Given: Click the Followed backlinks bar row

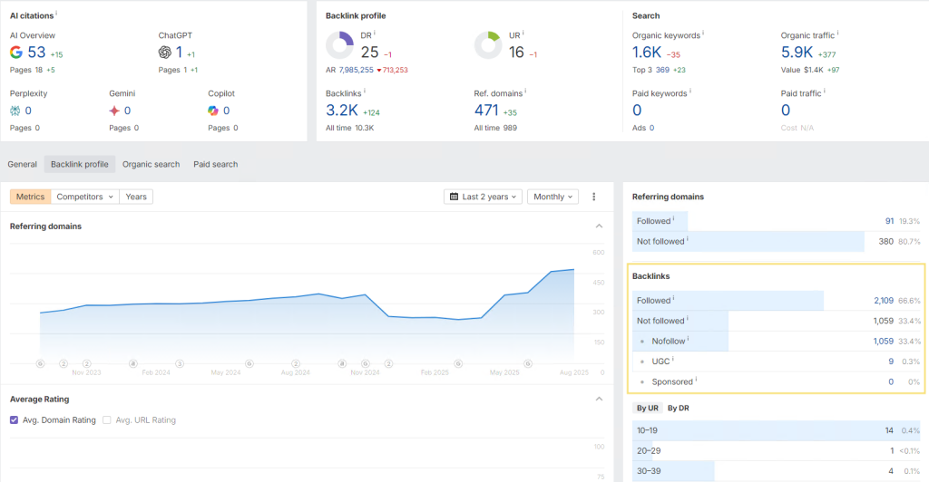Looking at the screenshot, I should (x=777, y=300).
